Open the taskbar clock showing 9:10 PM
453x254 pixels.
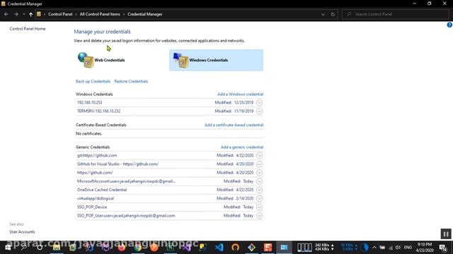pos(425,248)
